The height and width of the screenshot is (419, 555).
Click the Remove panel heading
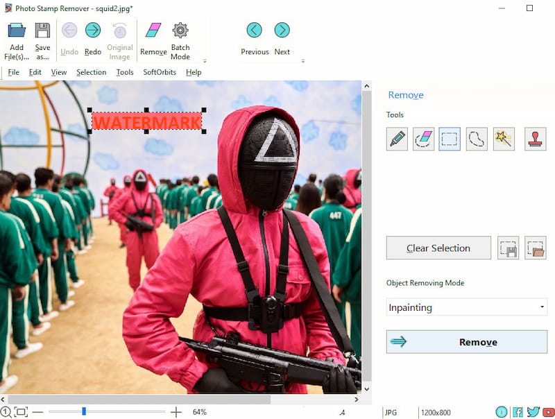tap(406, 95)
